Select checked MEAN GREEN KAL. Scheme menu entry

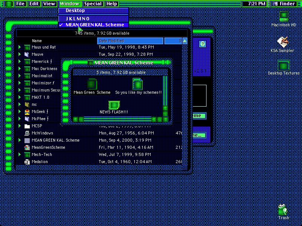coord(93,25)
